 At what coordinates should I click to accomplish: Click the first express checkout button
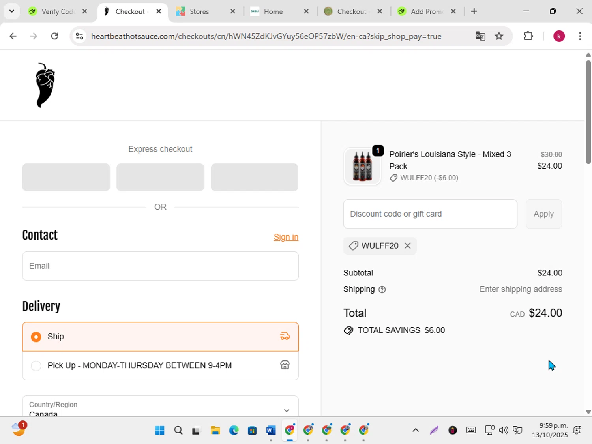tap(66, 177)
